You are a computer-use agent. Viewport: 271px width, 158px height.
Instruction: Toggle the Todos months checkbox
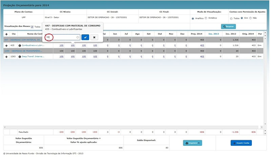tap(32, 27)
